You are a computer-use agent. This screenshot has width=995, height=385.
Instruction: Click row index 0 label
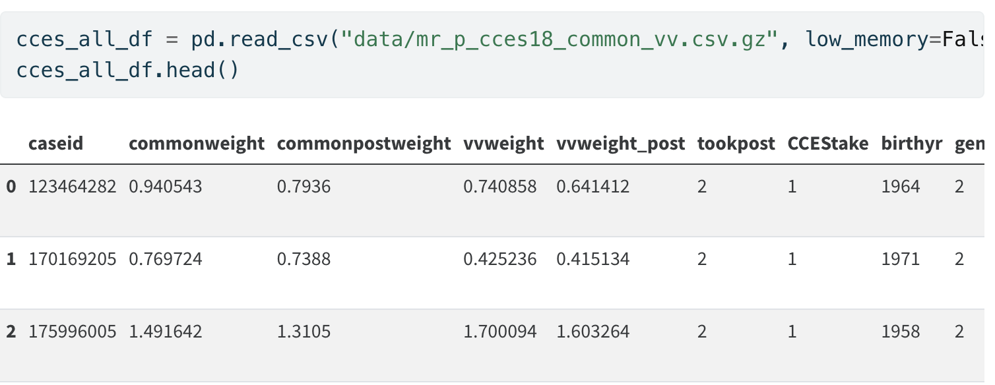point(11,187)
